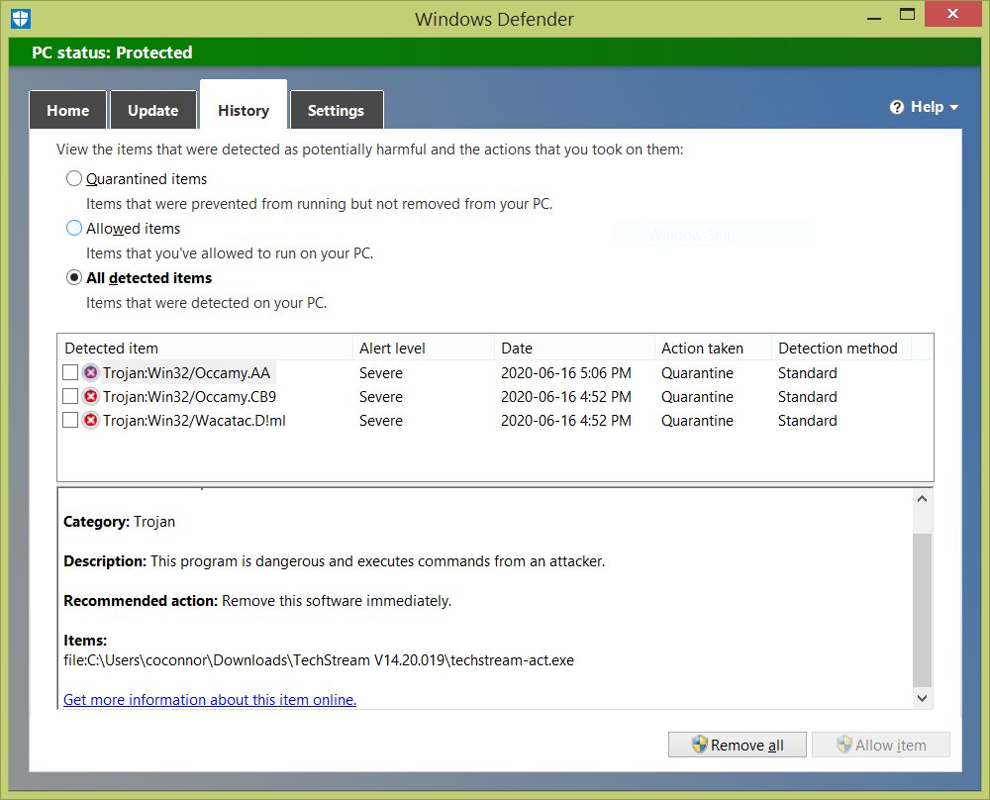Maximize the Windows Defender window

[x=907, y=14]
